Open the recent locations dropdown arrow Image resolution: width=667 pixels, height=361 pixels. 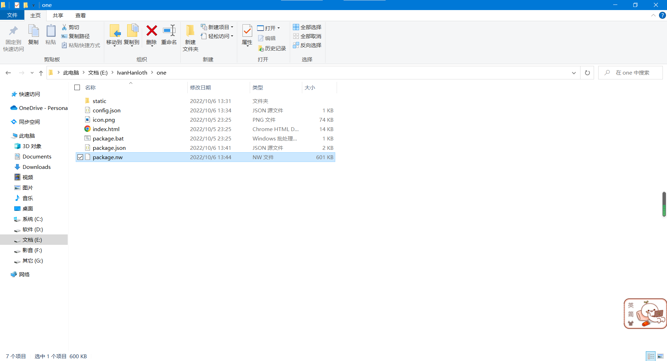(x=32, y=73)
